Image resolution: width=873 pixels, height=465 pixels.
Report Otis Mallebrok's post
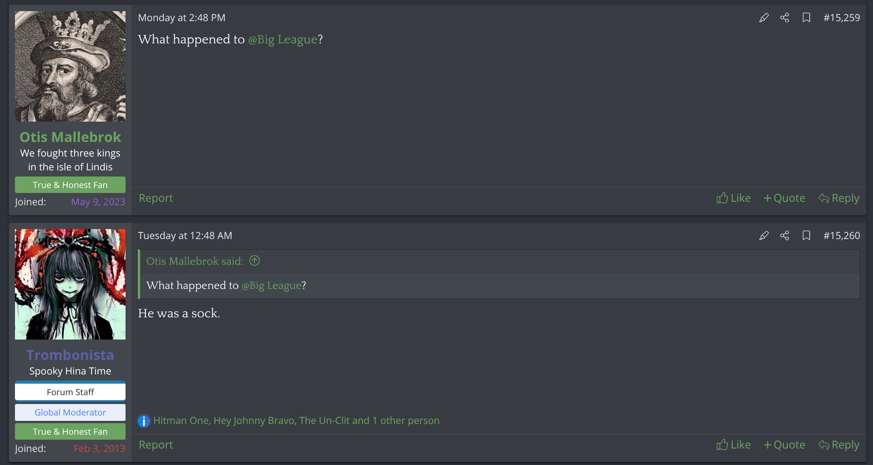coord(156,198)
